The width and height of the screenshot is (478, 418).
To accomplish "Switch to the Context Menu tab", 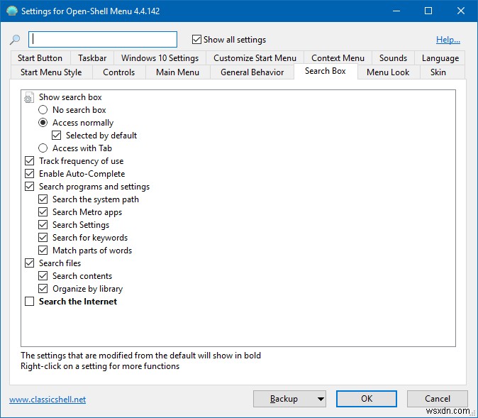I will (338, 58).
